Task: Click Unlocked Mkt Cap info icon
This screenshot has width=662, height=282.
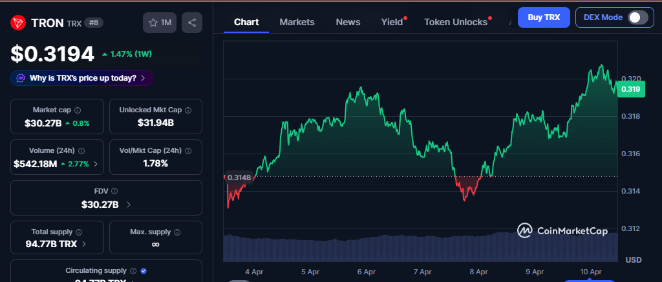Action: pyautogui.click(x=186, y=110)
